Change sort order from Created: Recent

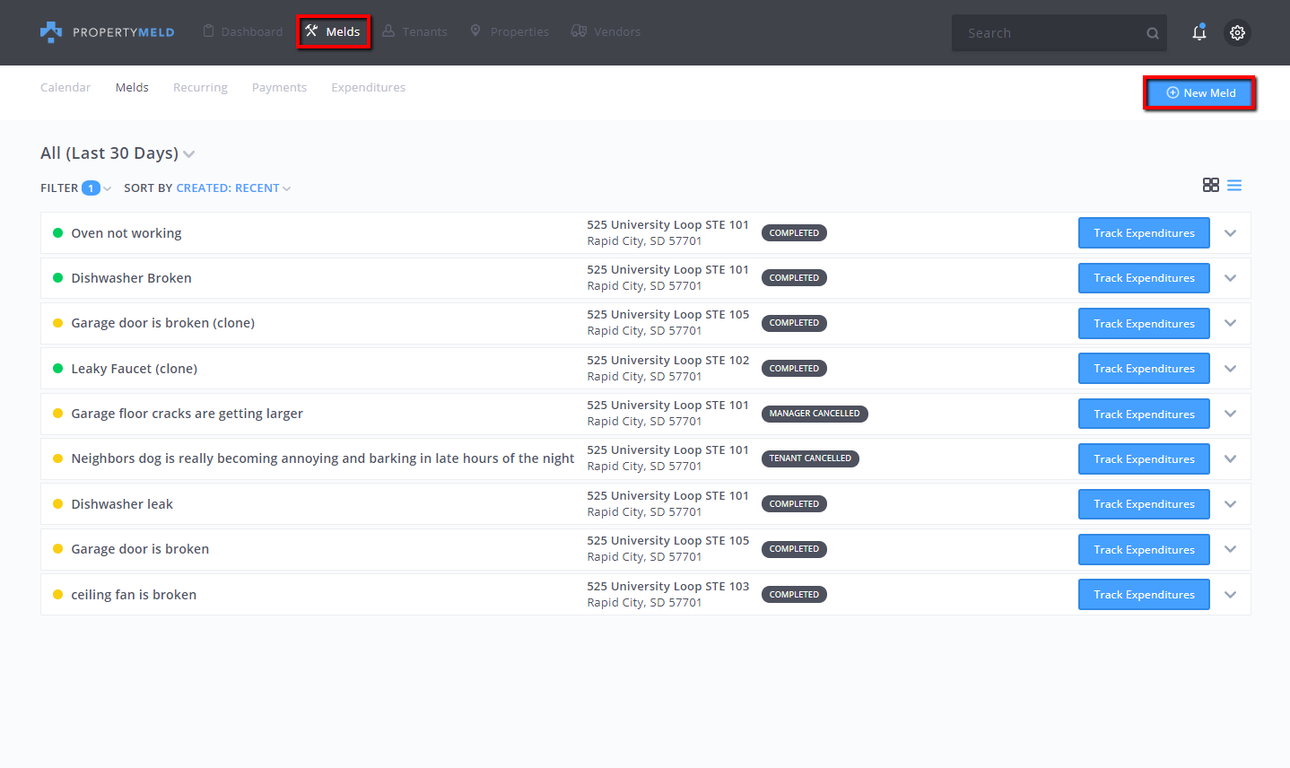233,188
